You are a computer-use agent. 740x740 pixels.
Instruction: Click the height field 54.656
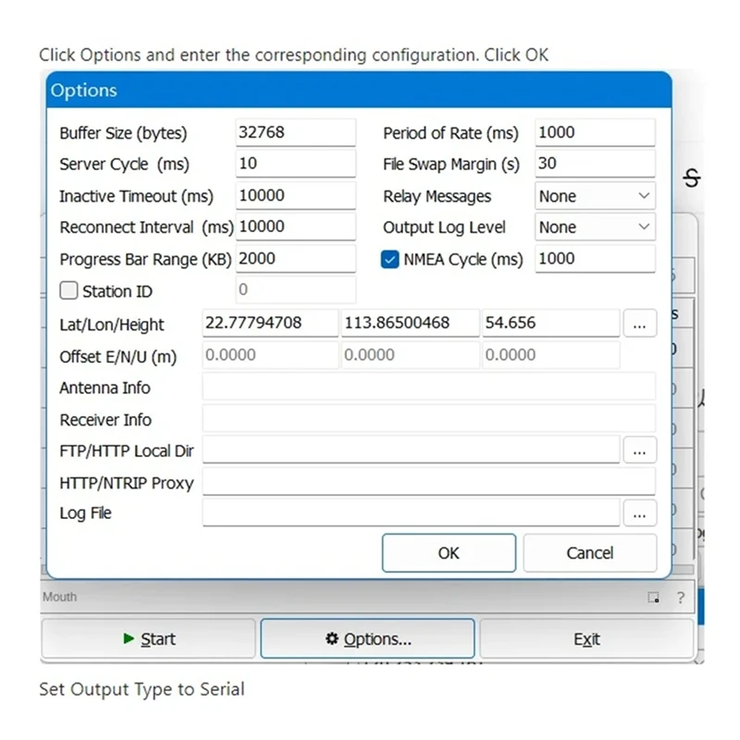tap(550, 323)
